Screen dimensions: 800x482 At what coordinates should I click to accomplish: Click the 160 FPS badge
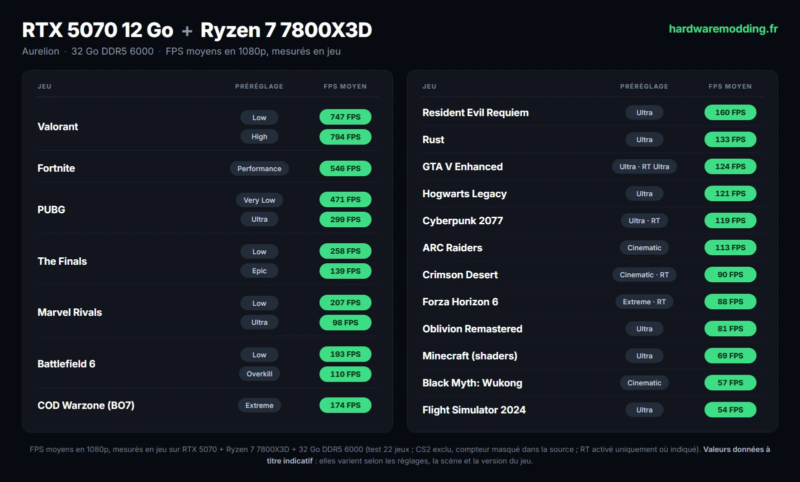(730, 113)
